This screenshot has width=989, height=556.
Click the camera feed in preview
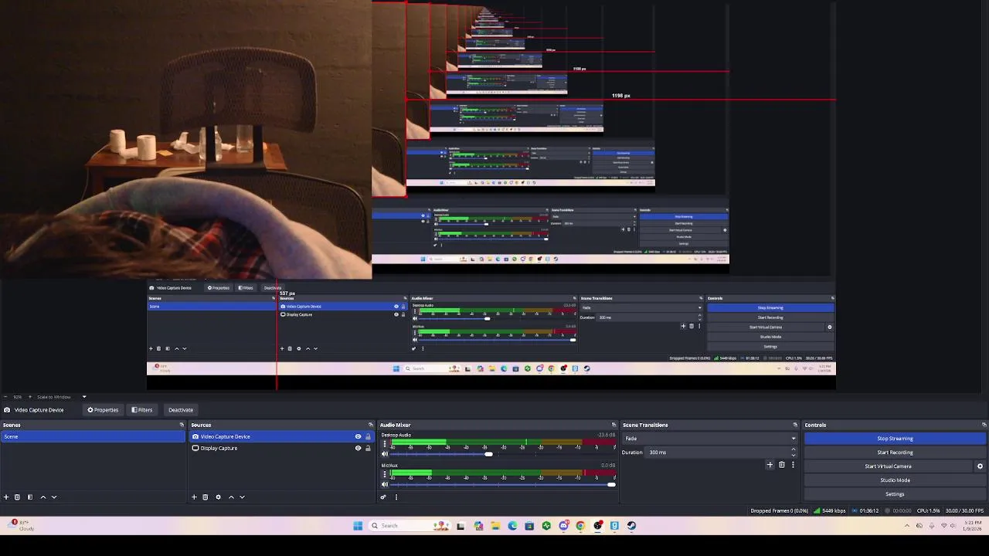pos(185,139)
